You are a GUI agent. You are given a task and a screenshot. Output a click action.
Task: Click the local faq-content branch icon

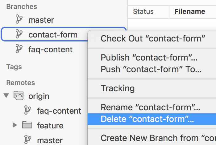[x=19, y=49]
